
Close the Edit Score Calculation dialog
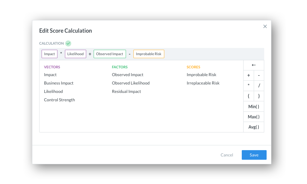pyautogui.click(x=265, y=26)
